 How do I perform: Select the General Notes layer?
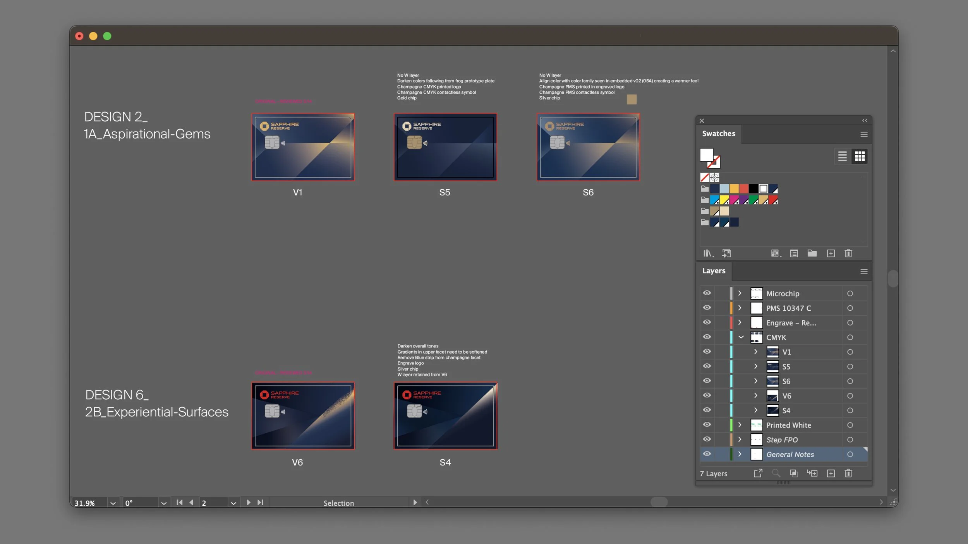tap(790, 455)
